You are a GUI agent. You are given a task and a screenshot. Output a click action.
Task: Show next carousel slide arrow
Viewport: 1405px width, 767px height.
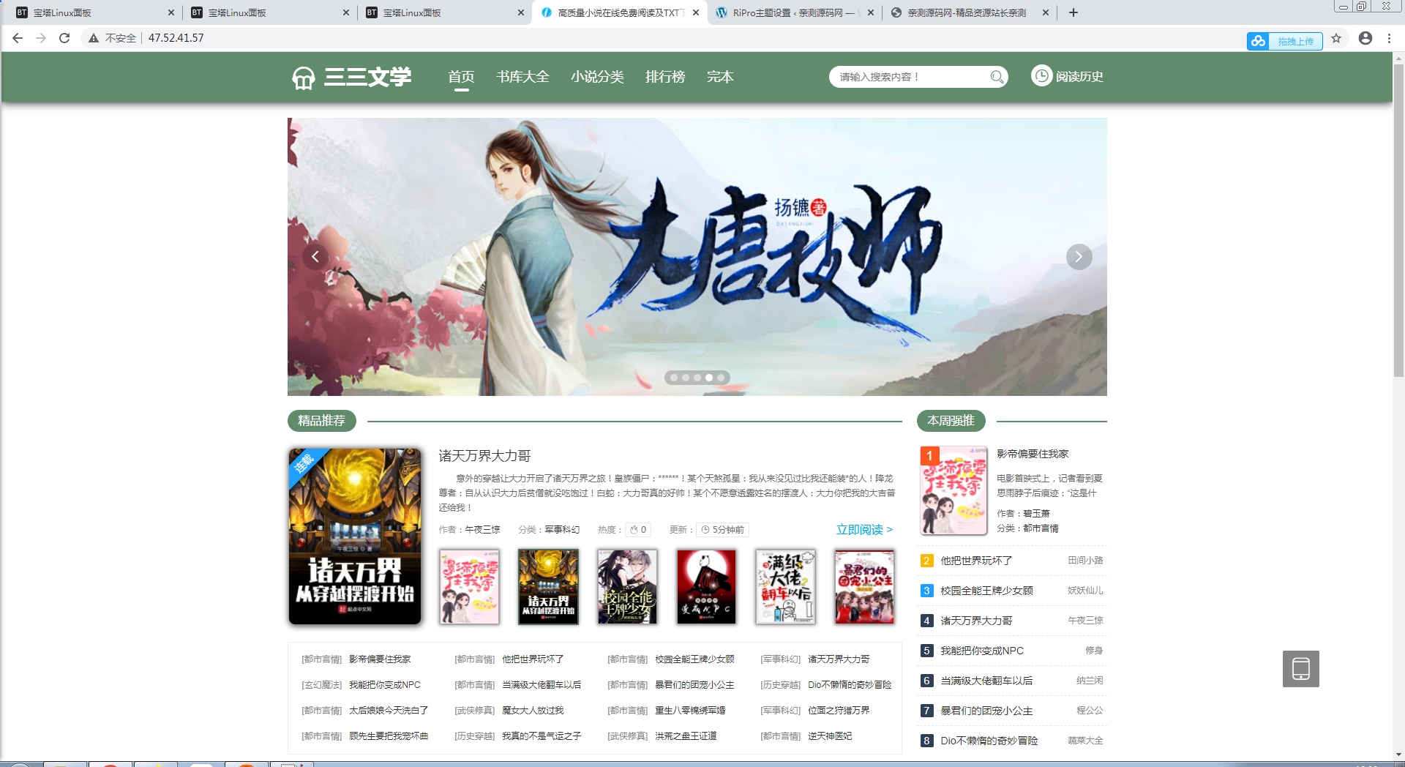[1079, 257]
